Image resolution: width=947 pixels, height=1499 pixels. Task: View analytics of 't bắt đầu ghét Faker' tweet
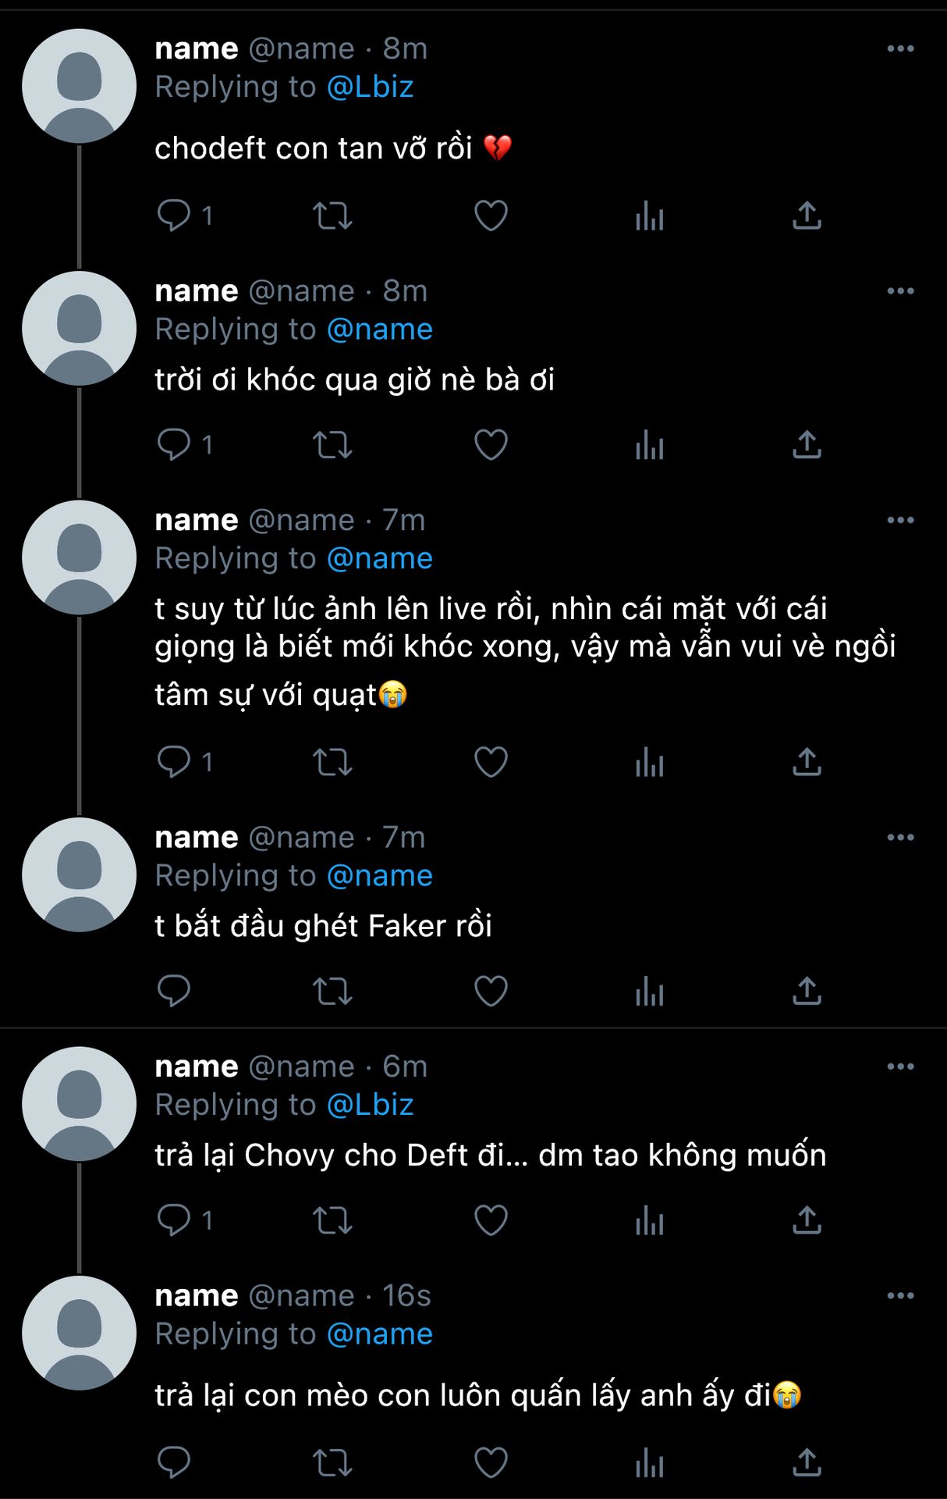649,991
